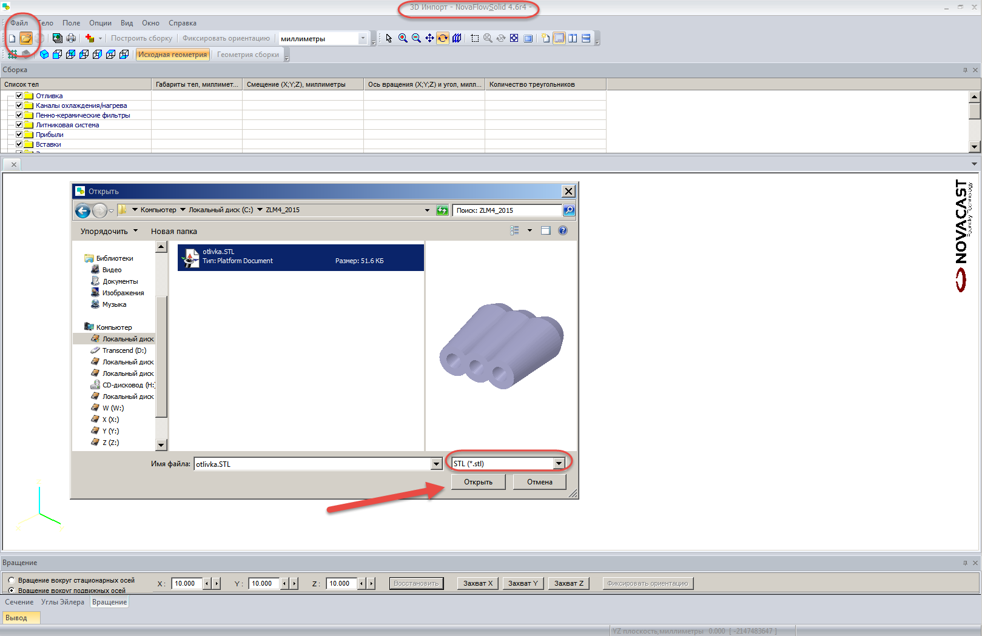Click the section planes icon
This screenshot has width=982, height=636.
click(457, 38)
